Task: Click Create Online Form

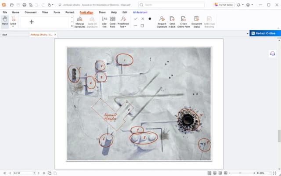Action: pos(184,22)
